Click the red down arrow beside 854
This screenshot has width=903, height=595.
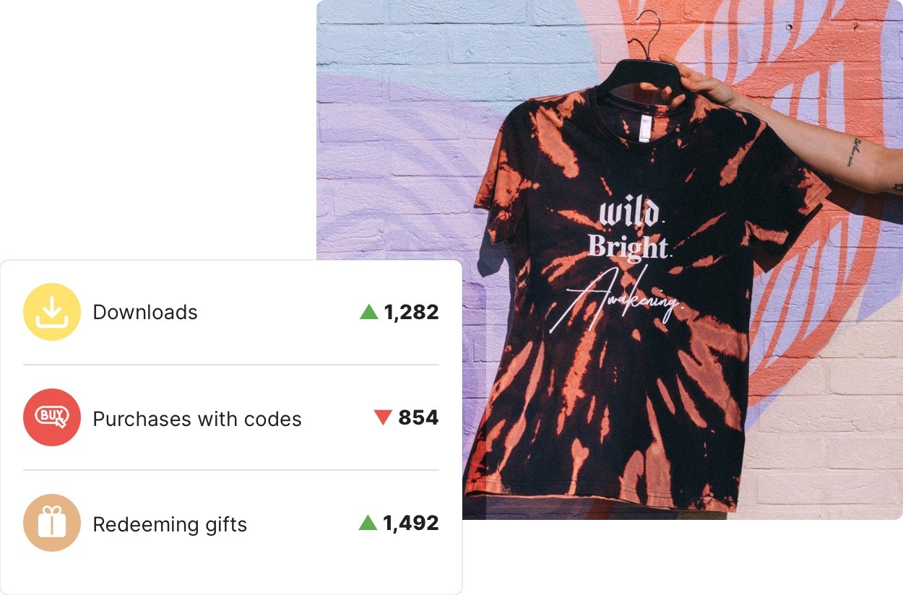(383, 417)
